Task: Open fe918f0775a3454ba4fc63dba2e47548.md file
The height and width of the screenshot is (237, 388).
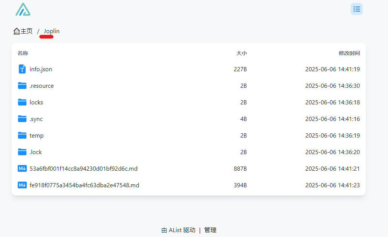Action: (84, 185)
